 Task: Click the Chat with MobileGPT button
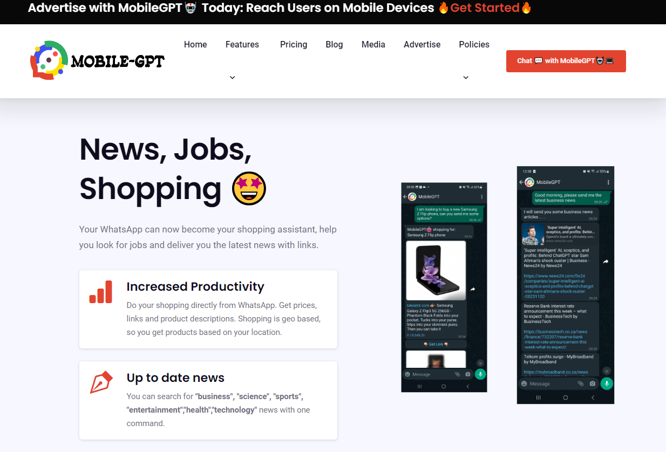pos(566,61)
